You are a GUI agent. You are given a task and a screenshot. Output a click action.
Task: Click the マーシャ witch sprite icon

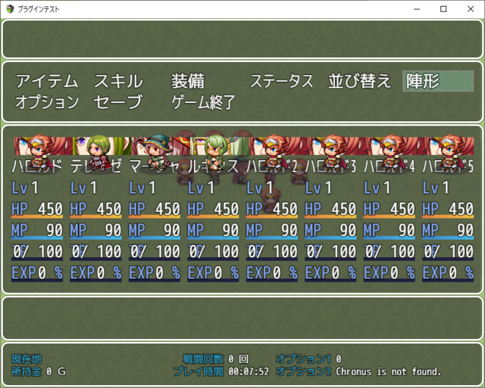157,153
